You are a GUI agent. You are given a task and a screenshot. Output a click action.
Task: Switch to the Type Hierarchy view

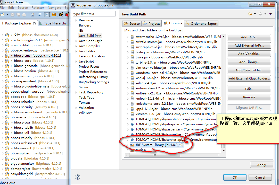pyautogui.click(x=53, y=23)
